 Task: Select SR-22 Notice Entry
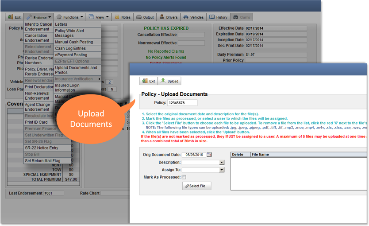click(47, 148)
